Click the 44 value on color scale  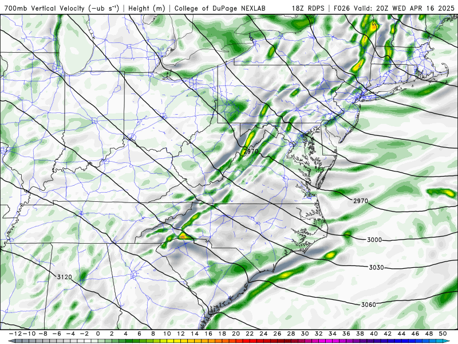(x=401, y=334)
